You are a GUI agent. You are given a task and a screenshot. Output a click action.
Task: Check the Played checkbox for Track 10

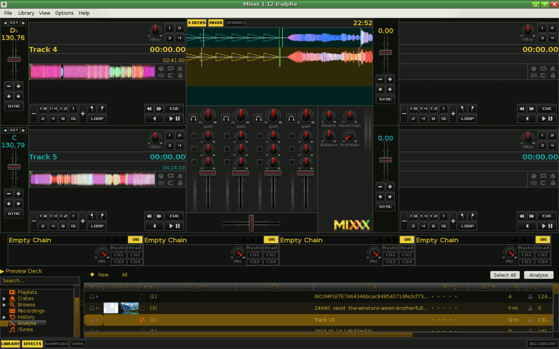(x=142, y=320)
